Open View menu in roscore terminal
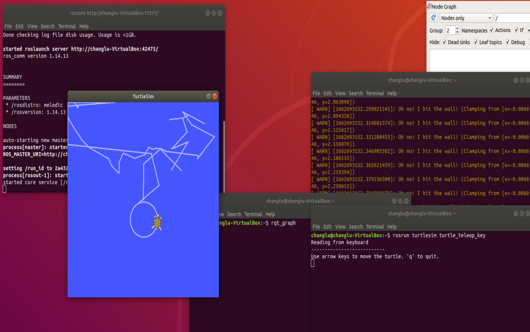Screen dimensions: 530x332 32,26
